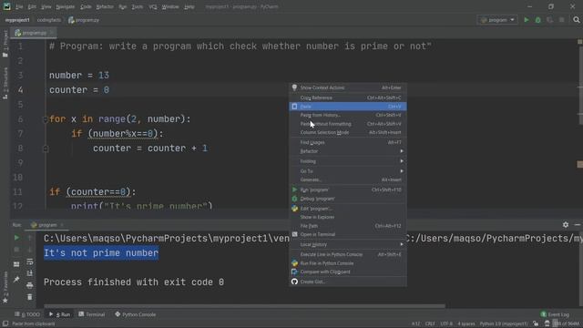583x328 pixels.
Task: Choose Paste from History
Action: click(348, 115)
